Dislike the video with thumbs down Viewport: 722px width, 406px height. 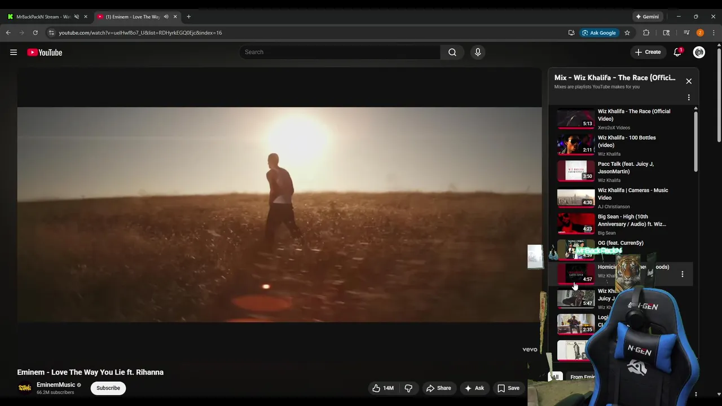coord(408,388)
